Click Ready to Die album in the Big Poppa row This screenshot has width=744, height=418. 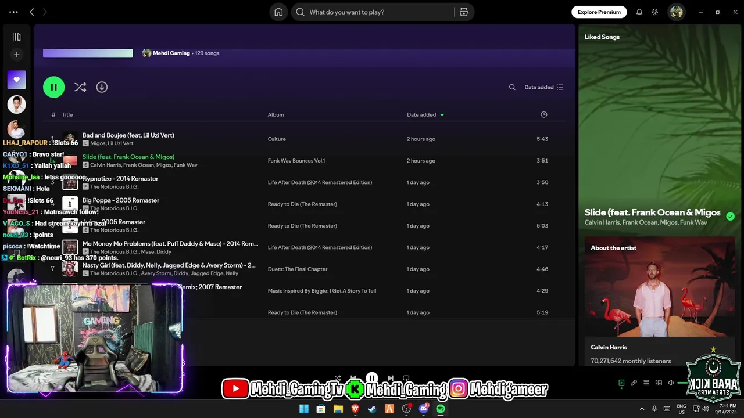302,204
